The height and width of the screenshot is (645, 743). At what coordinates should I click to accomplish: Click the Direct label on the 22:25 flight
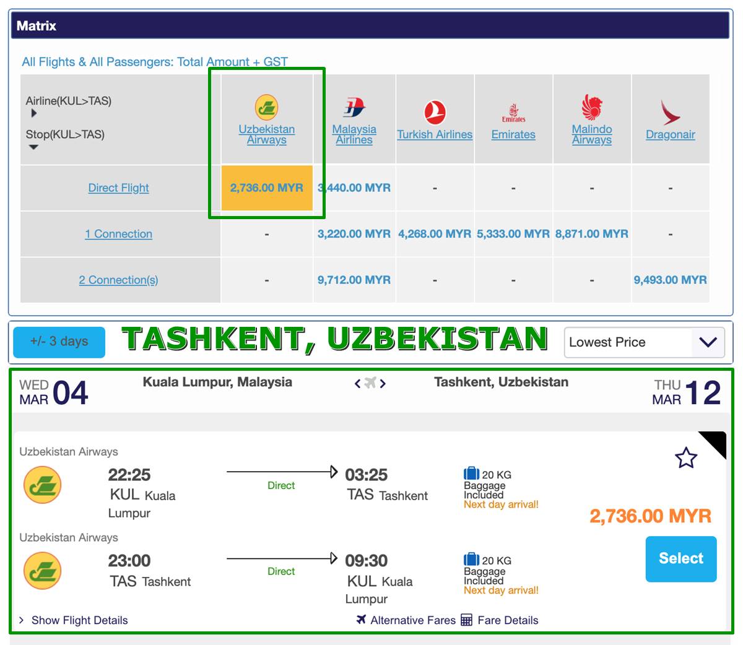point(281,485)
